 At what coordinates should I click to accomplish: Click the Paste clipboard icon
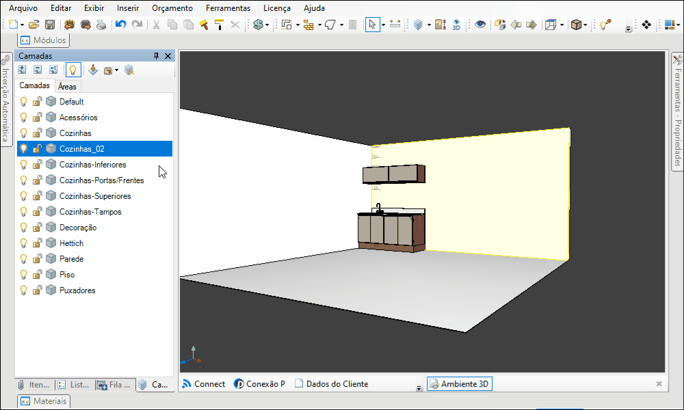click(189, 25)
